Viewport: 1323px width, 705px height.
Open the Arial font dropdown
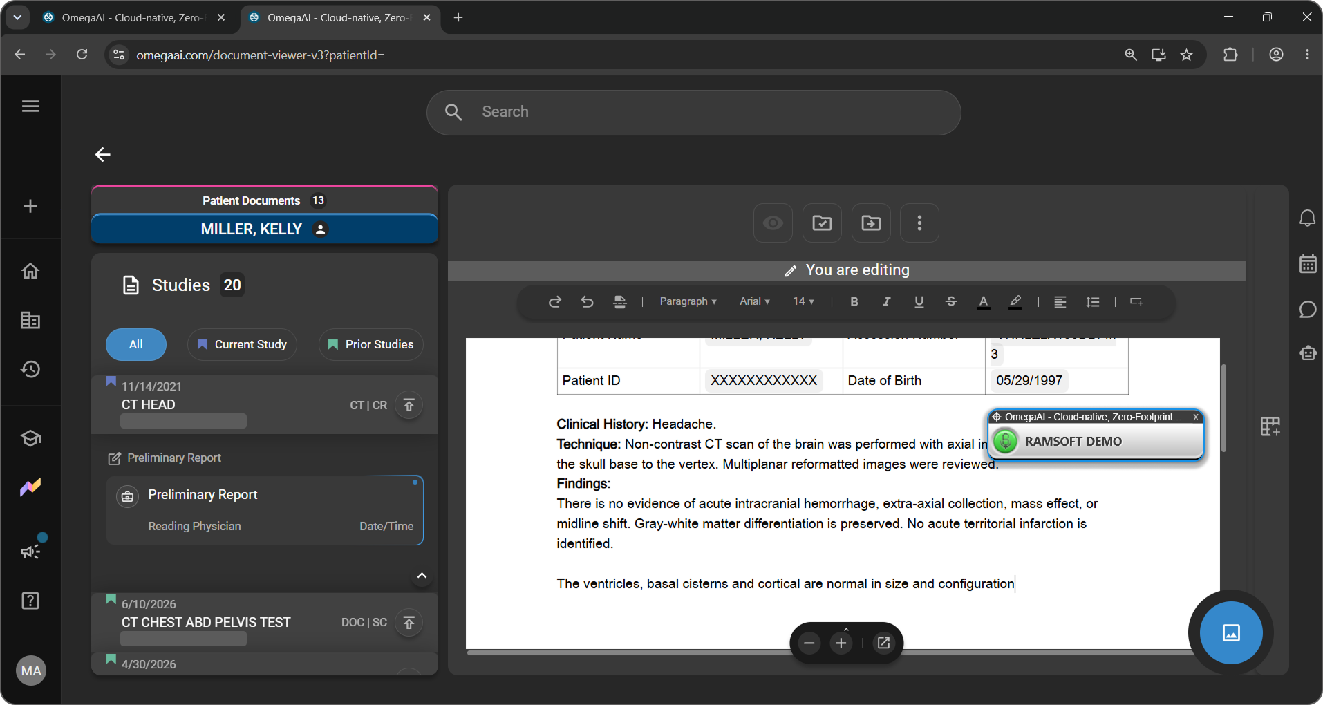[x=754, y=301]
